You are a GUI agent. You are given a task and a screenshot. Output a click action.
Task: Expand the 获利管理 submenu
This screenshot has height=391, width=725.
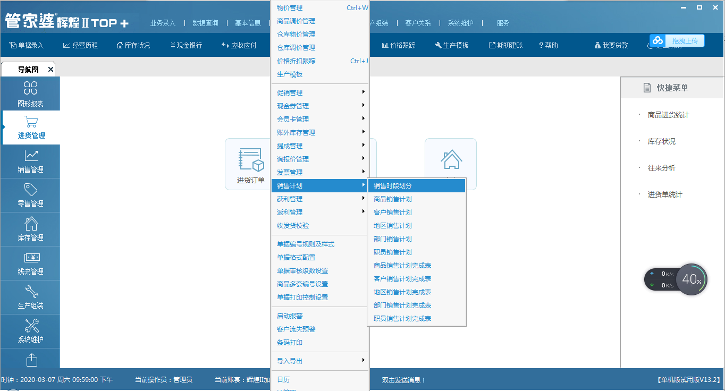click(x=320, y=199)
